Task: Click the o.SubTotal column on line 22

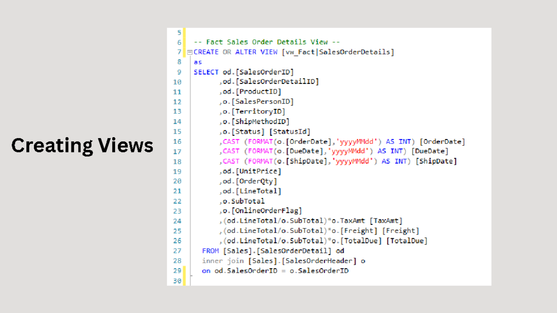Action: click(244, 201)
